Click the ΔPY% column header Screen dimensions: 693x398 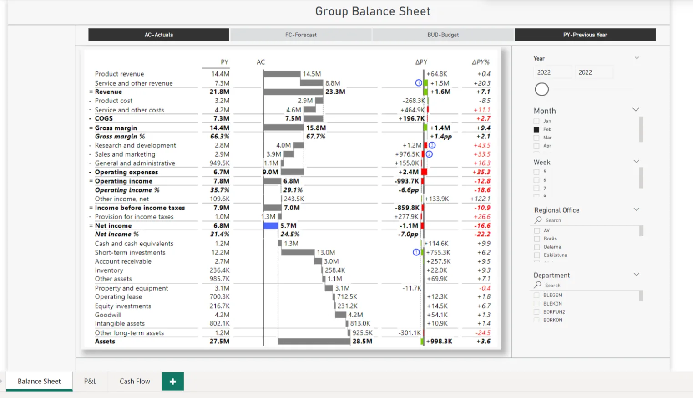481,62
